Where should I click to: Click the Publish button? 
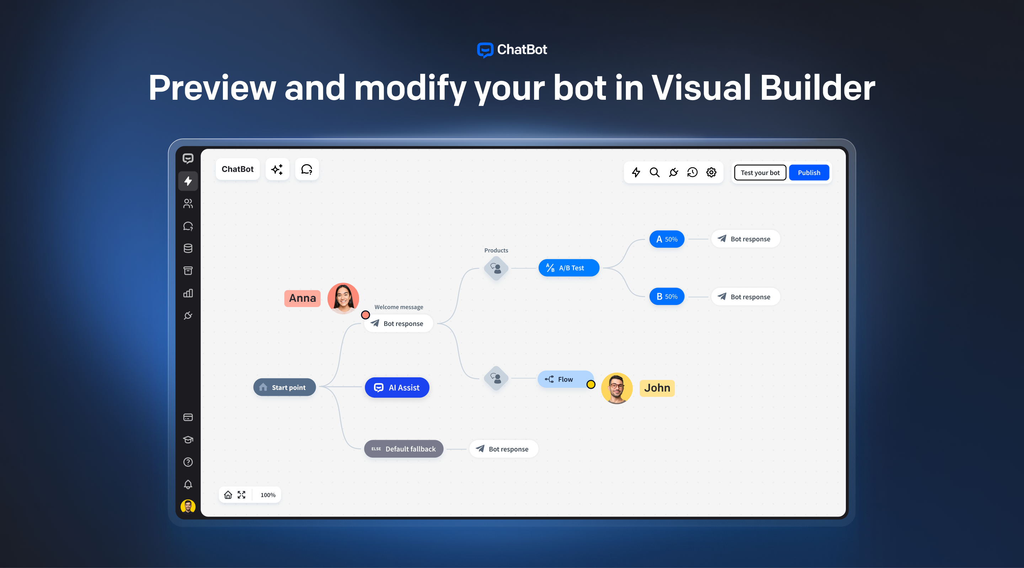click(x=809, y=172)
